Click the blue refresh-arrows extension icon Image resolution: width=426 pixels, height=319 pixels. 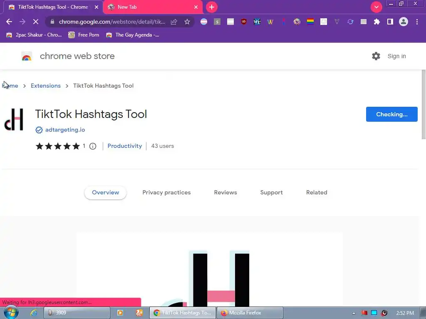[350, 22]
